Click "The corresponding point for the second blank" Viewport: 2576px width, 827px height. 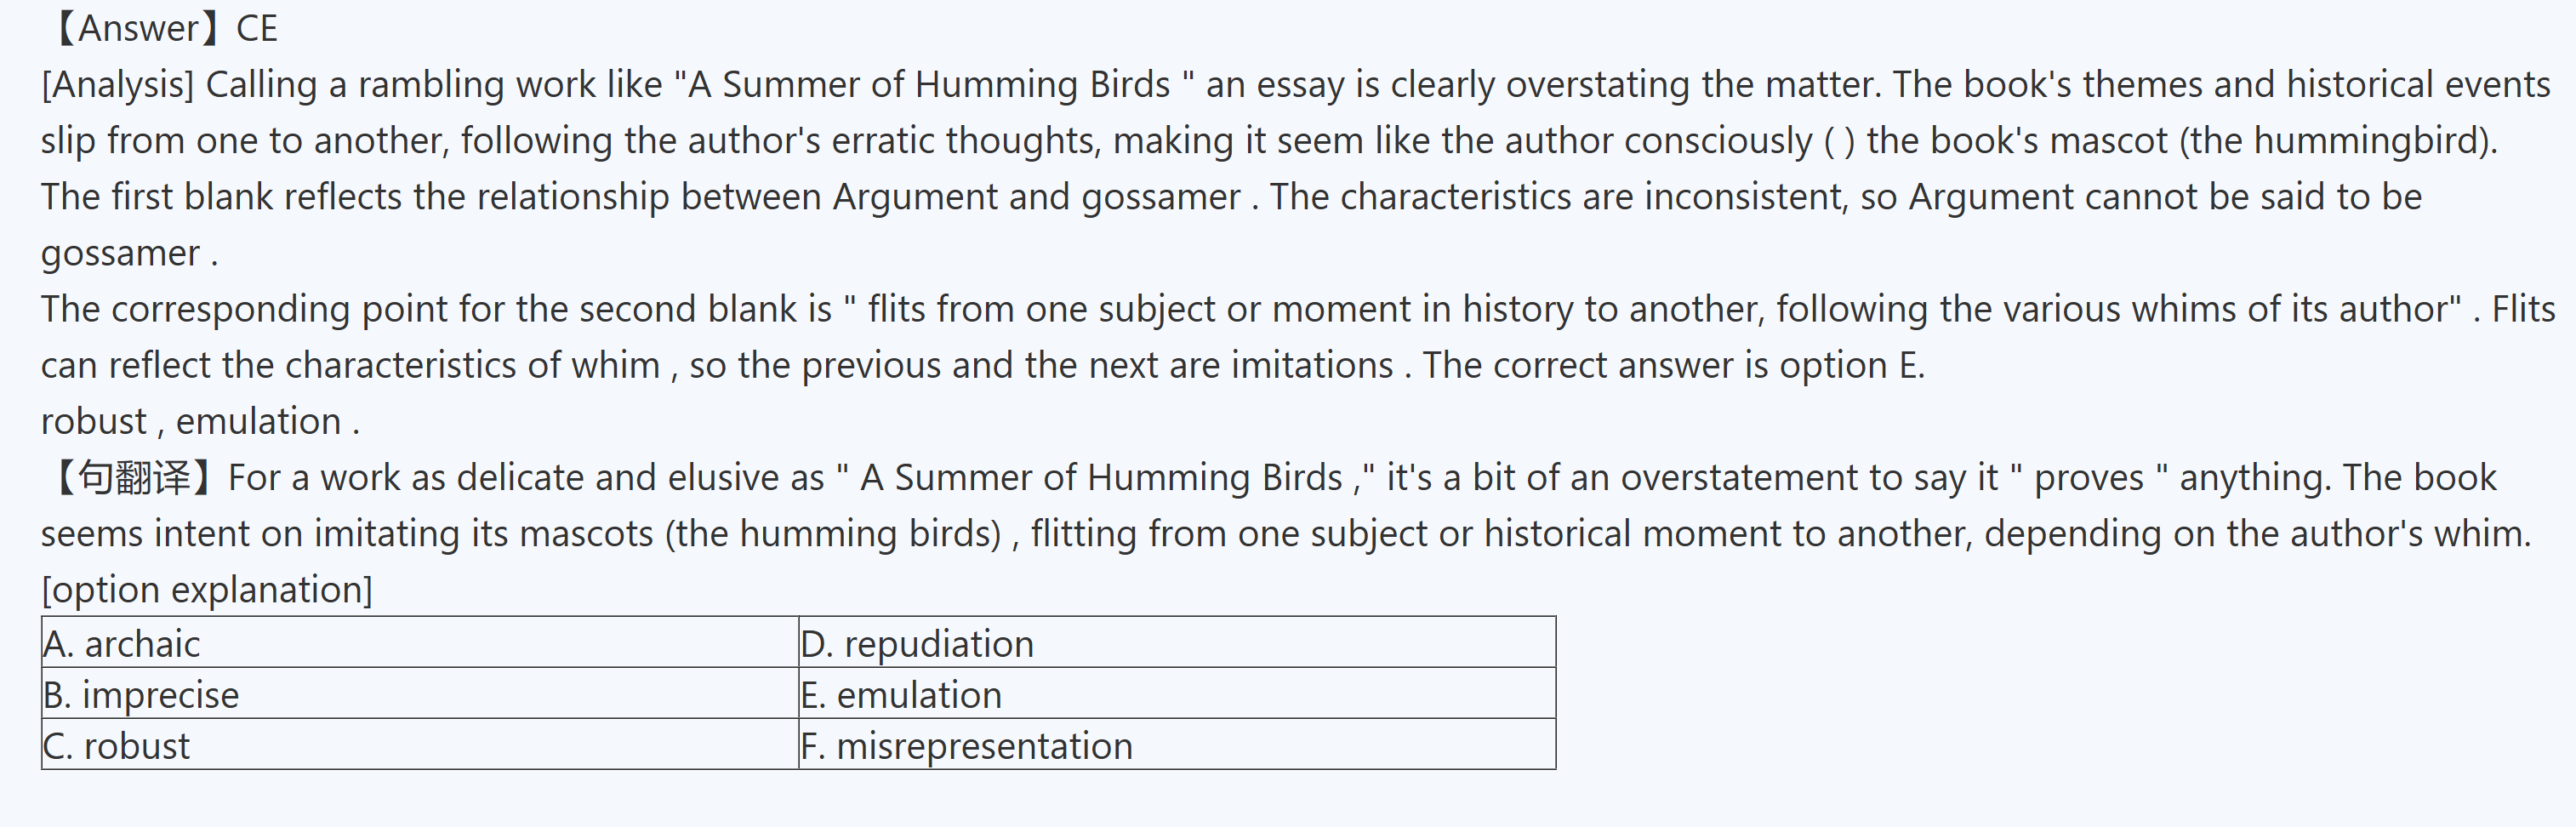point(435,309)
